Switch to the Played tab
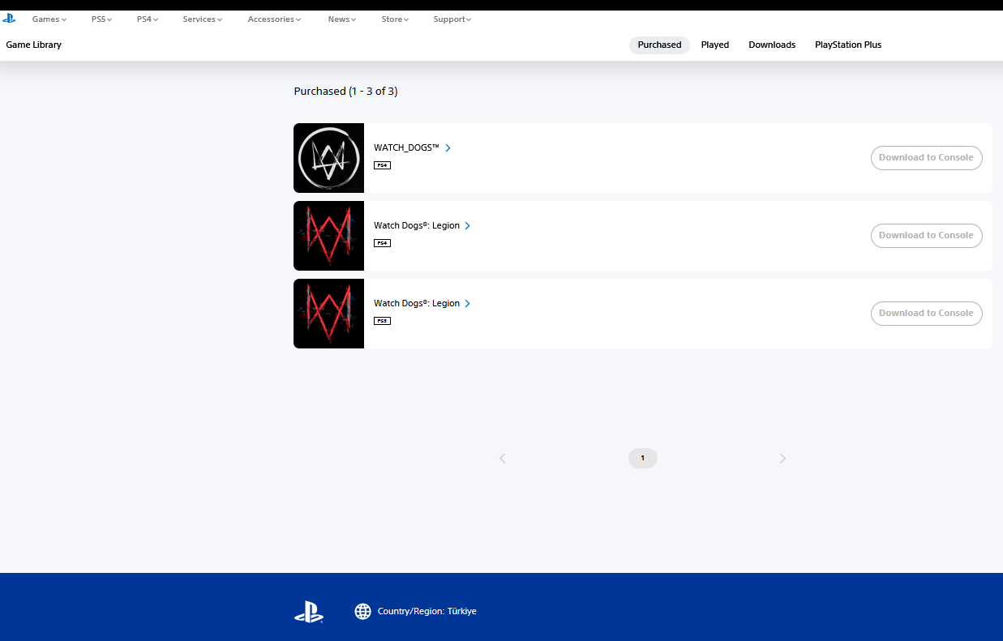Image resolution: width=1003 pixels, height=641 pixels. tap(714, 45)
